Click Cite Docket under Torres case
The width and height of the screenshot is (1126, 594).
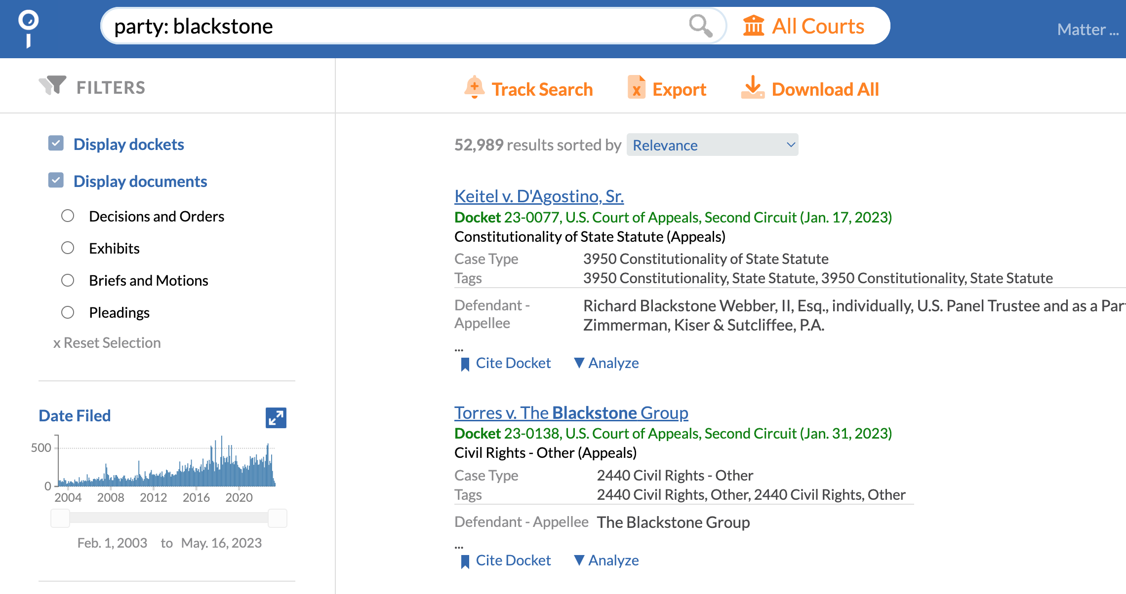513,560
